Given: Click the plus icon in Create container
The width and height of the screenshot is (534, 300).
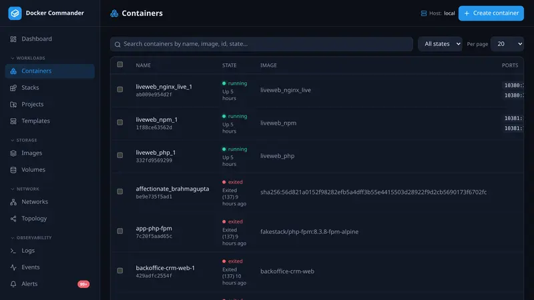Looking at the screenshot, I should click(x=467, y=13).
